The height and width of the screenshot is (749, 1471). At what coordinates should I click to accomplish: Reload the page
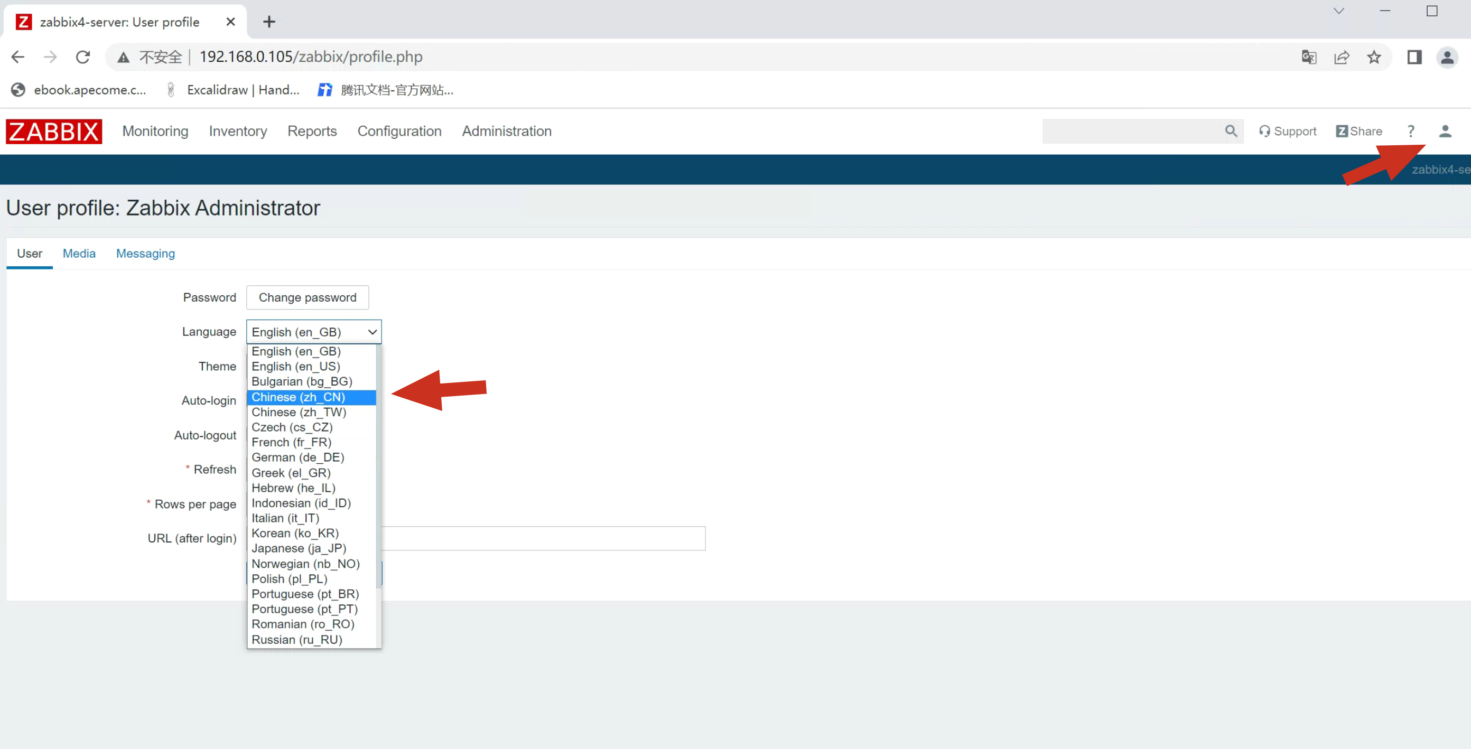click(83, 57)
